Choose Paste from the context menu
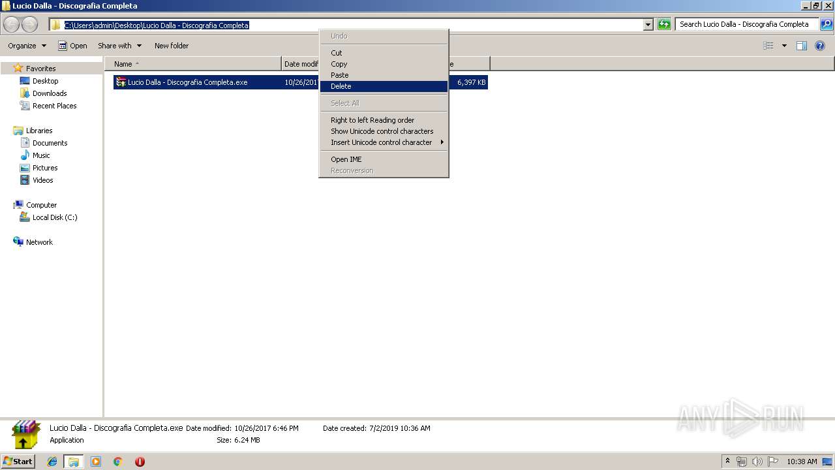Image resolution: width=835 pixels, height=470 pixels. (x=384, y=75)
